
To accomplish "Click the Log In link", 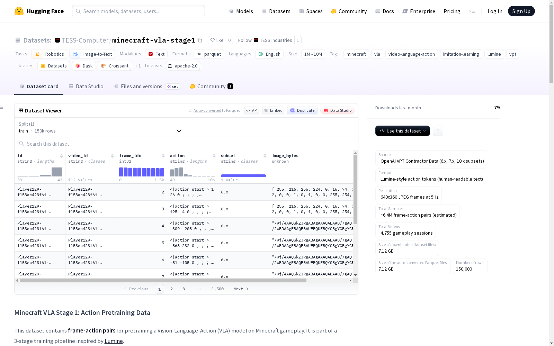I will coord(495,11).
